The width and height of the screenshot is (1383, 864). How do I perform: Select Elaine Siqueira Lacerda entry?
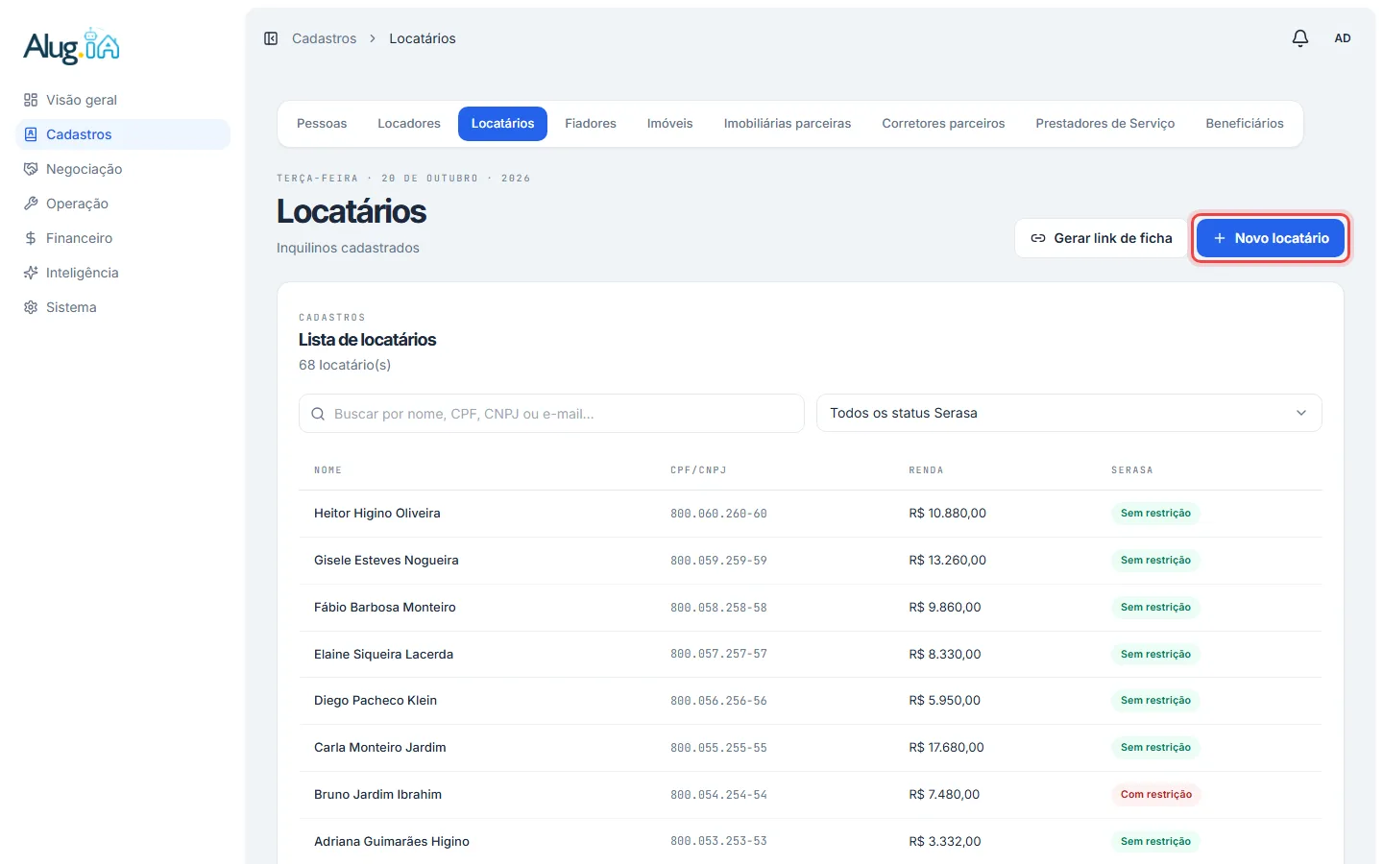pyautogui.click(x=810, y=655)
